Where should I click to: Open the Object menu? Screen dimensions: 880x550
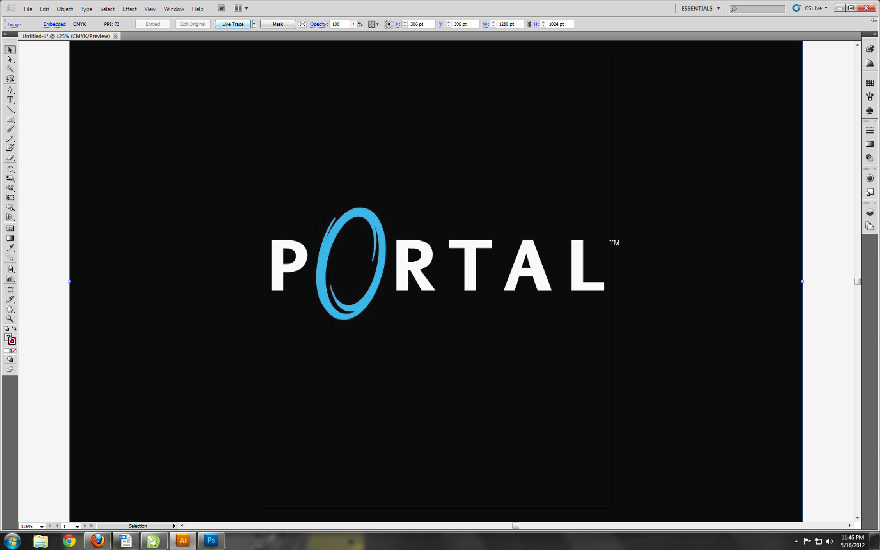point(65,9)
